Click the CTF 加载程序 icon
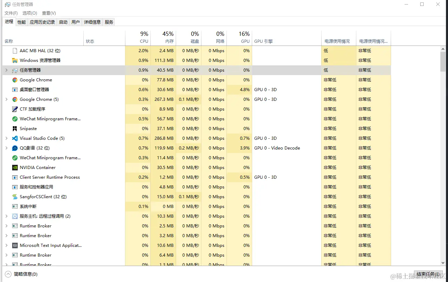The width and height of the screenshot is (448, 282). pyautogui.click(x=15, y=109)
